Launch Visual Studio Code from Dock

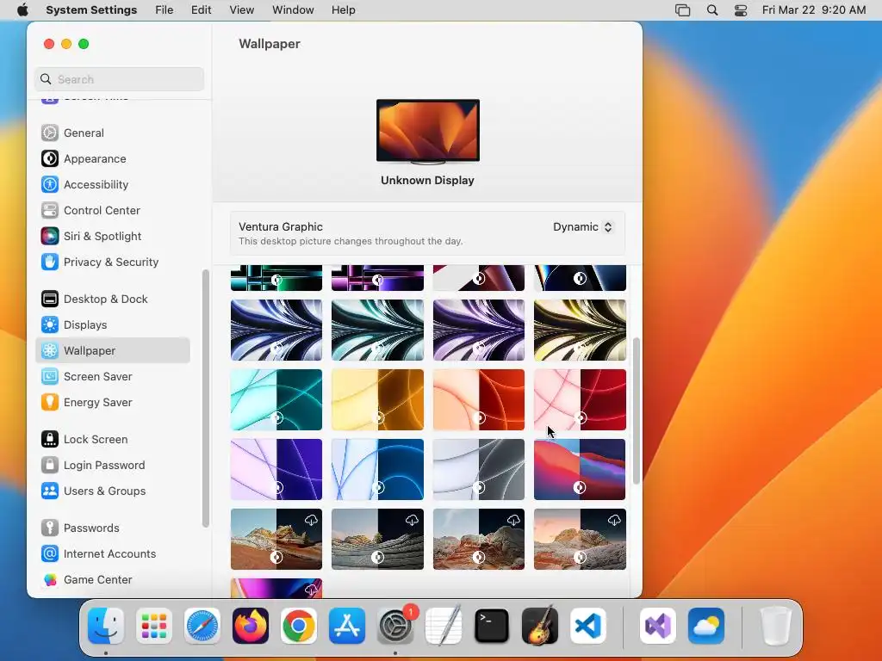587,626
